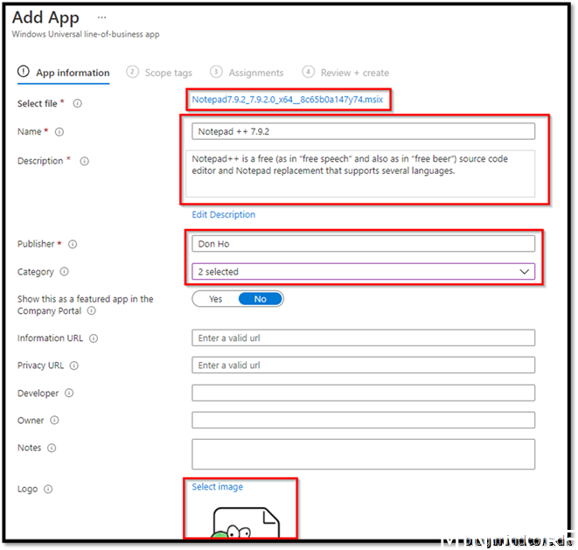Screen dimensions: 578x550
Task: Click the Edit Description link
Action: pyautogui.click(x=224, y=214)
